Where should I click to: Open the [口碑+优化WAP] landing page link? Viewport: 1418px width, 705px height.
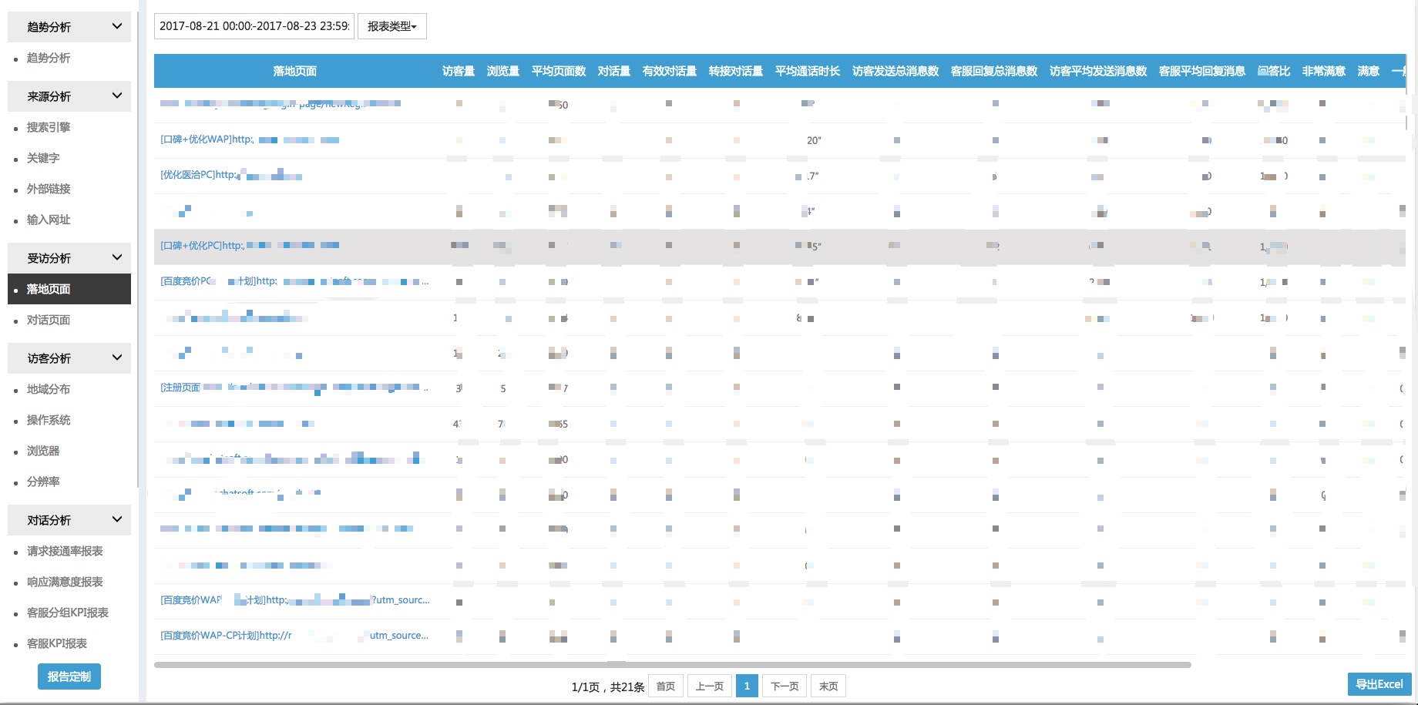pyautogui.click(x=250, y=139)
